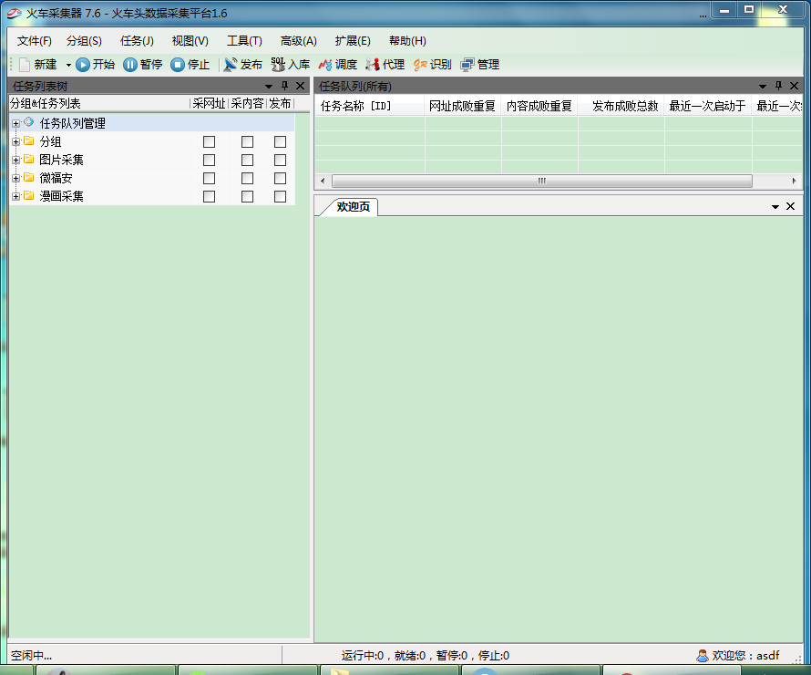Open the 代理 proxy tool icon
Viewport: 811px width, 675px height.
click(x=385, y=64)
